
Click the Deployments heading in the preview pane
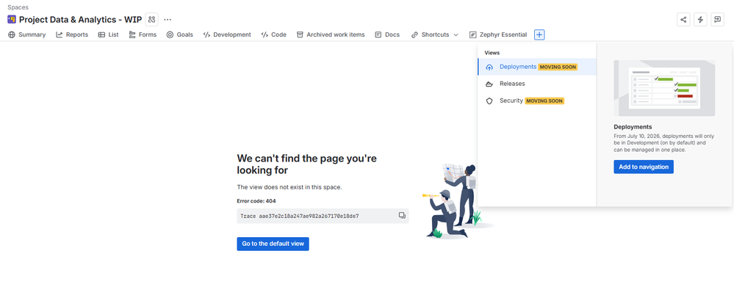(x=633, y=127)
